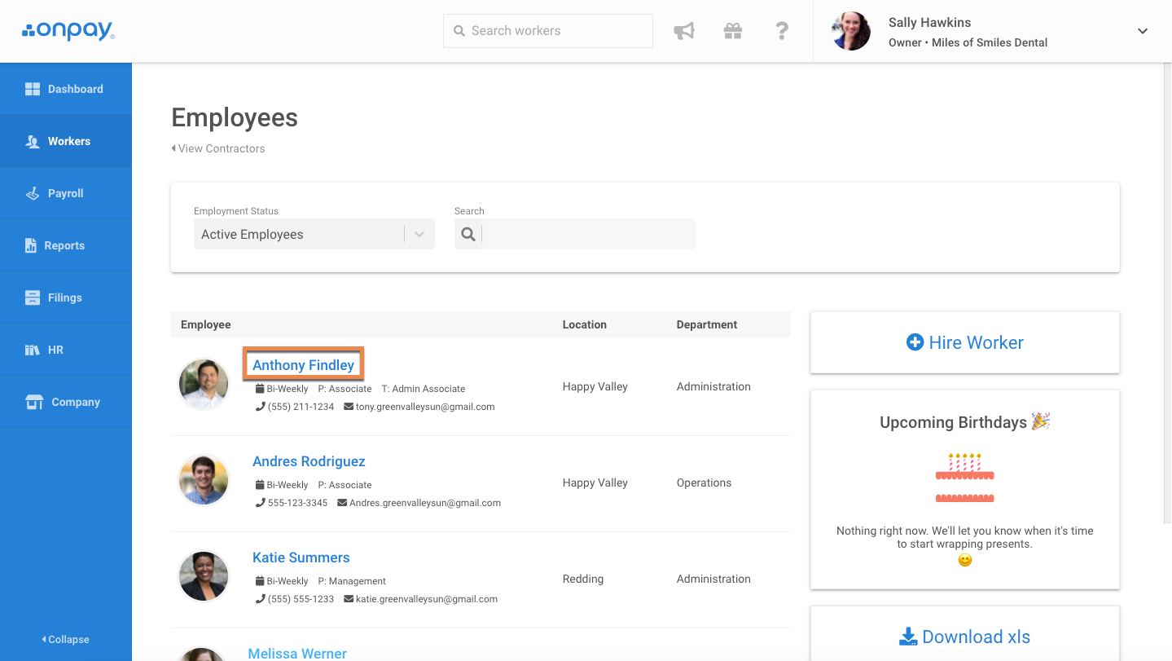Viewport: 1172px width, 661px height.
Task: Click the download icon beside Download xls
Action: click(907, 637)
